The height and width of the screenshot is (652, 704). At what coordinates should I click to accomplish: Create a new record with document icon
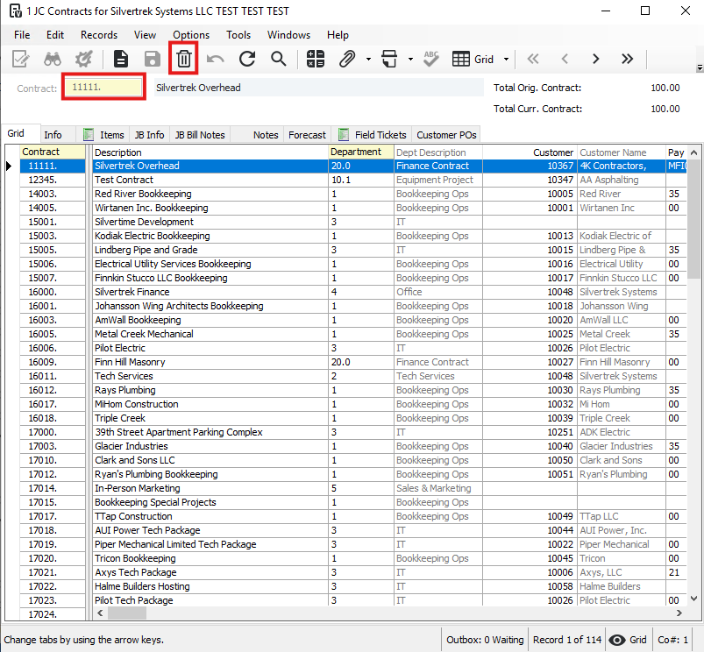(120, 59)
